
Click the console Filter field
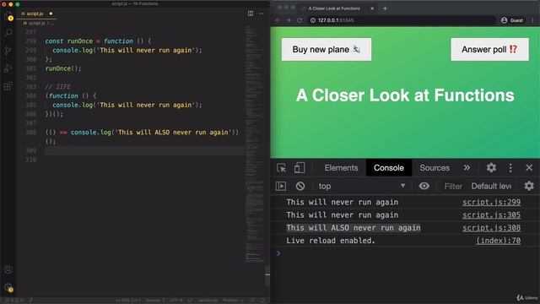[453, 186]
